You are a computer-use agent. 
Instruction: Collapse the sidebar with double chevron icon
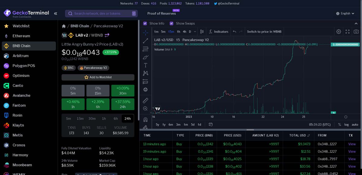[x=56, y=13]
